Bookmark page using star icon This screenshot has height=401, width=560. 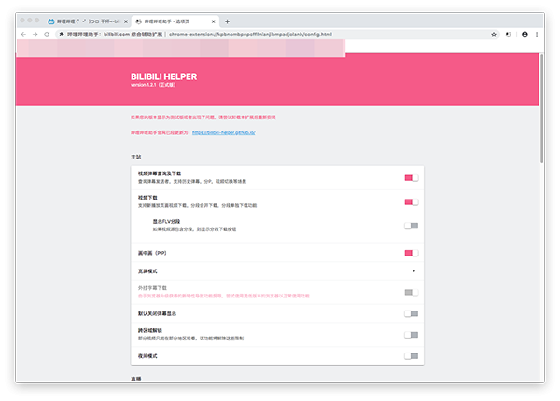(494, 35)
